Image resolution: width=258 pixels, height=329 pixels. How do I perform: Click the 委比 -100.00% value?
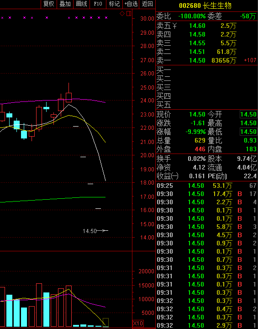[192, 16]
